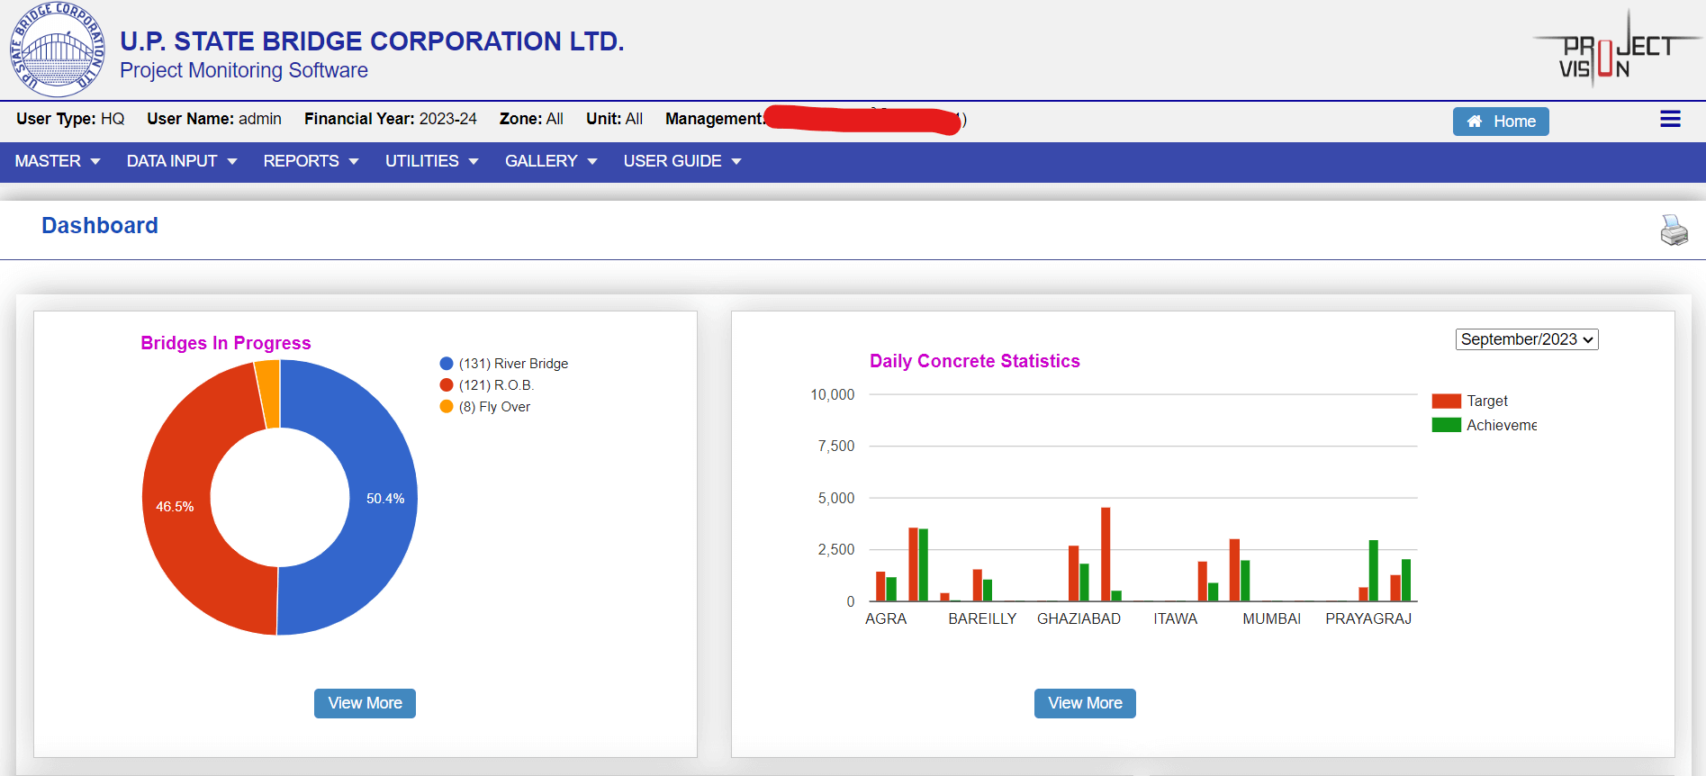Click the Project Monitoring Software subtitle

click(244, 70)
